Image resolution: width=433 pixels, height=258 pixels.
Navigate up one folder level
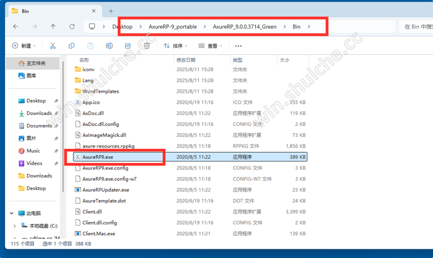click(x=53, y=26)
